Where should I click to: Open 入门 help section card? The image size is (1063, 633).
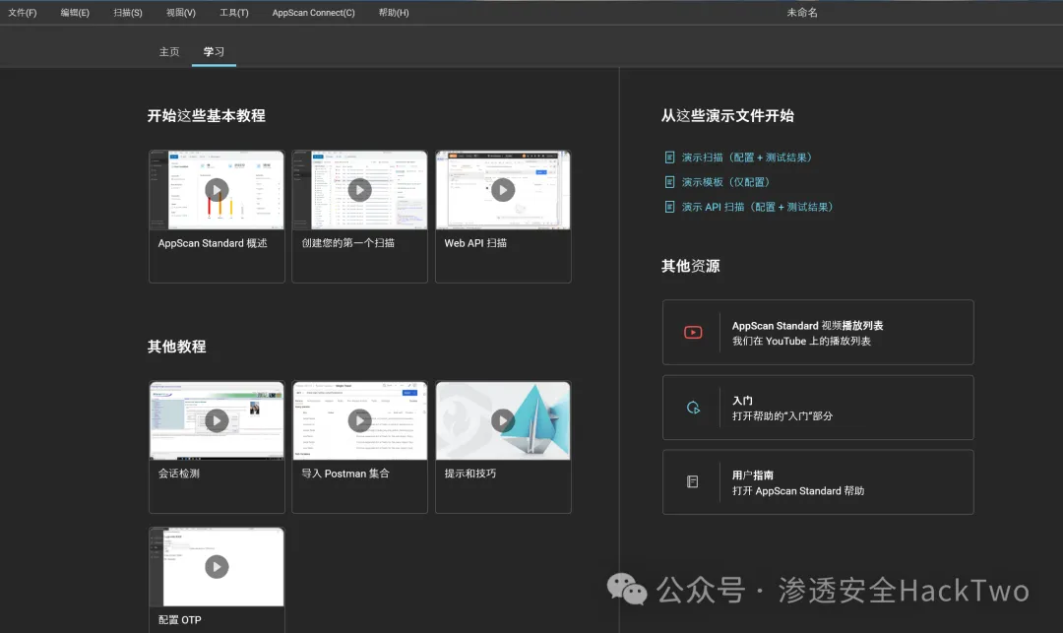click(818, 408)
